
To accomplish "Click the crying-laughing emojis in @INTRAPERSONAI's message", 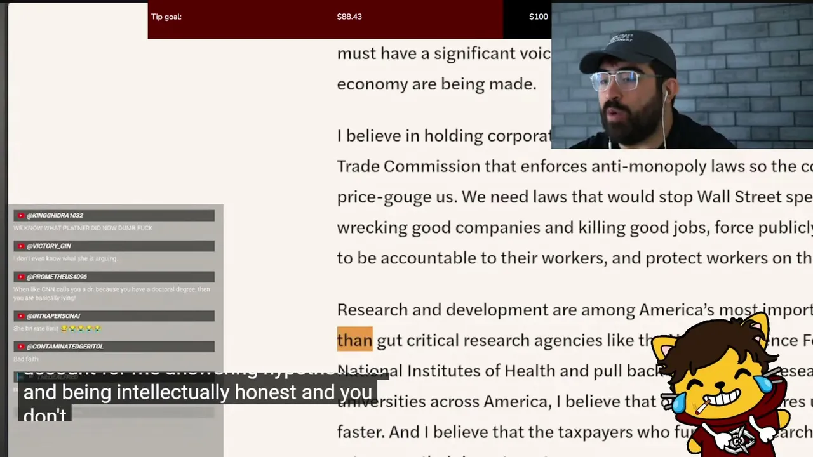I will tap(81, 329).
